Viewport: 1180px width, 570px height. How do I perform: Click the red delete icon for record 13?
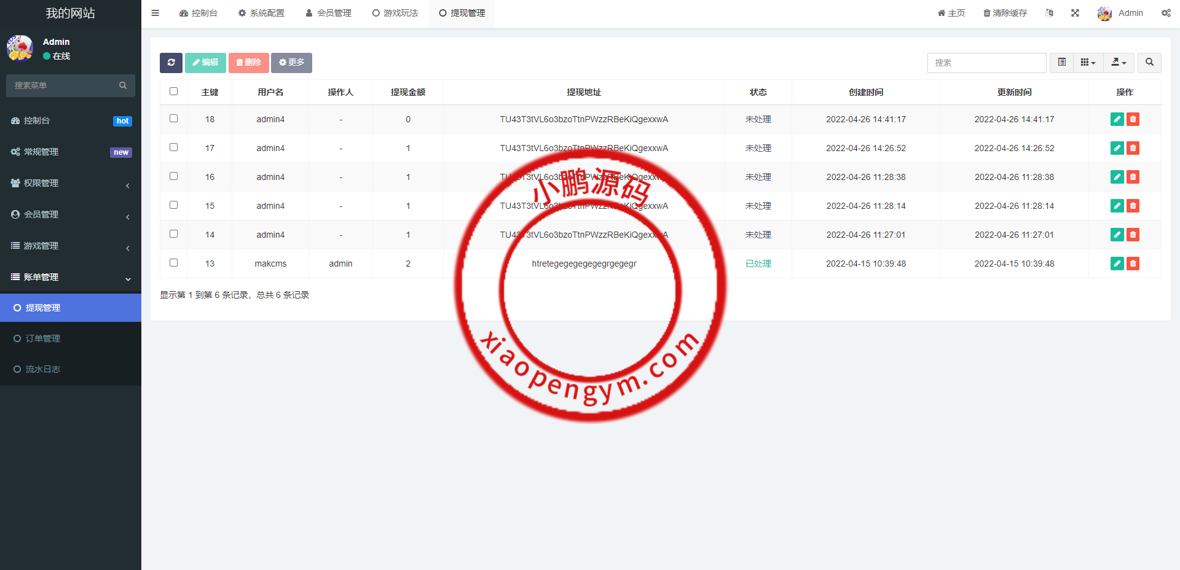click(x=1133, y=264)
